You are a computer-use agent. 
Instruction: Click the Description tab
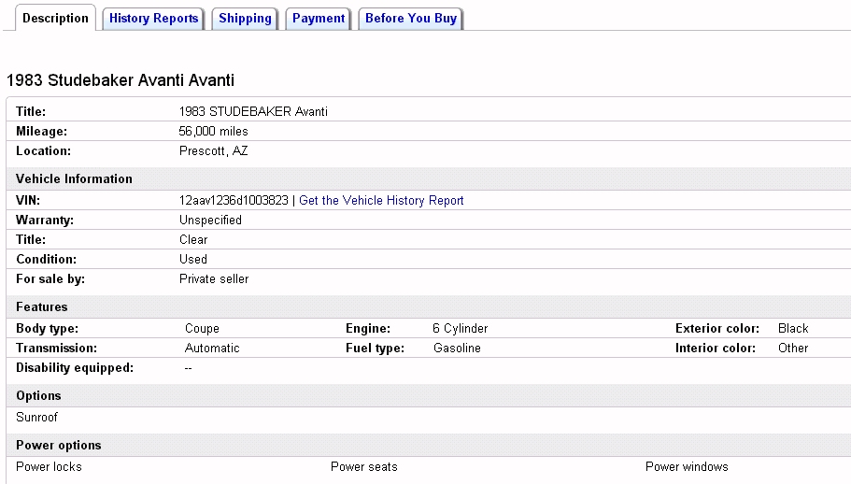(55, 19)
